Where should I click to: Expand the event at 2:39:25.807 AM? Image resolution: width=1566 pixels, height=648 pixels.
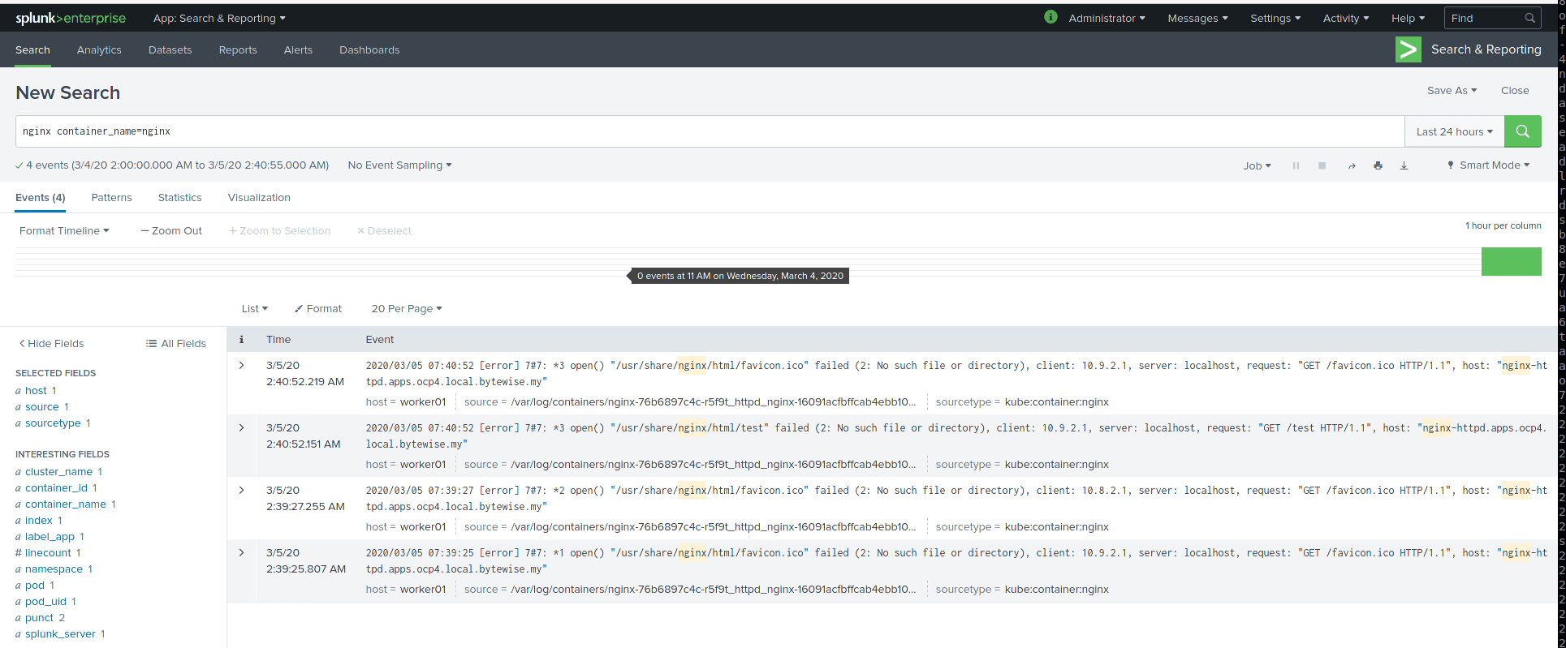241,553
